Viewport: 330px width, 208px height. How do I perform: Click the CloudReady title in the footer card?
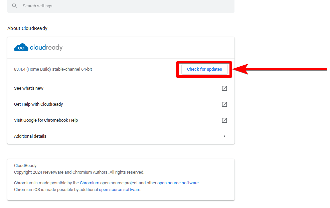coord(25,166)
